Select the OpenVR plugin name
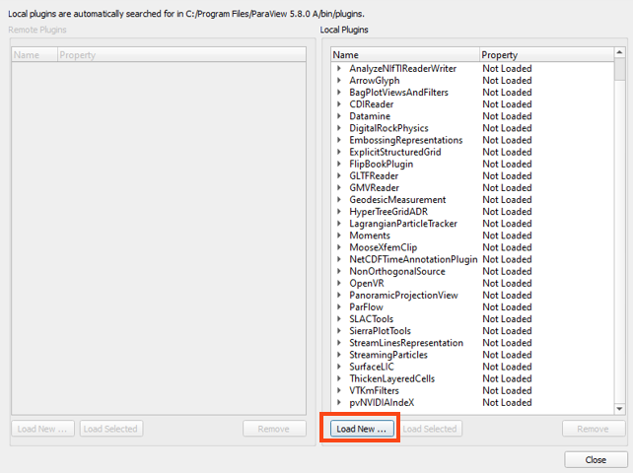This screenshot has width=633, height=473. (x=367, y=284)
